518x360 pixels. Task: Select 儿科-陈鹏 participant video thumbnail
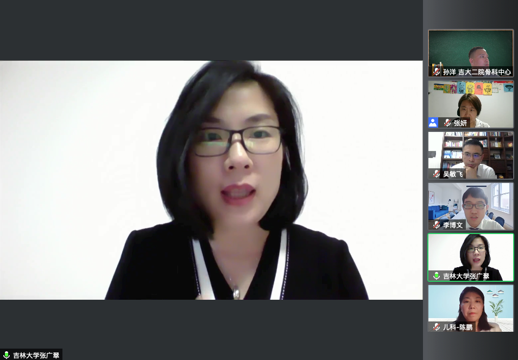[471, 308]
